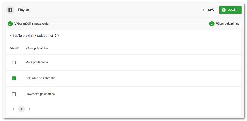The height and width of the screenshot is (121, 247).
Task: Select the Slovenská pokladnica row name
Action: coord(40,94)
